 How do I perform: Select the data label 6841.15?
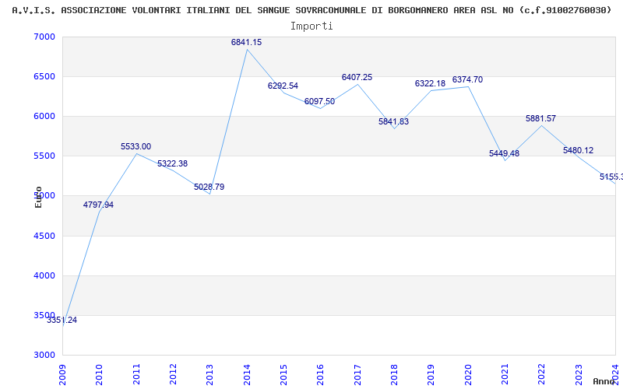[x=246, y=43]
